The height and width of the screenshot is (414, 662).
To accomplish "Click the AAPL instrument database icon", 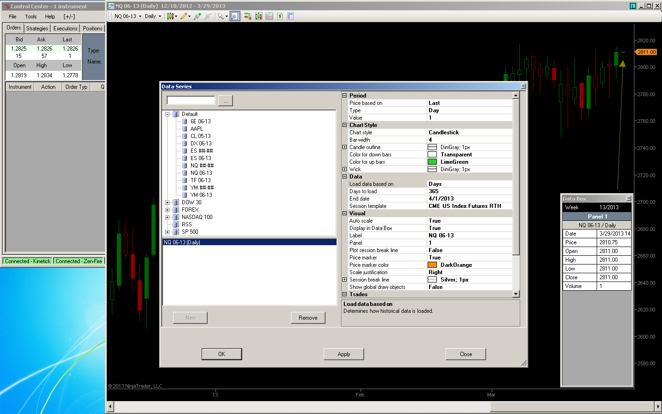I will coord(185,129).
